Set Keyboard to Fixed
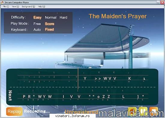This screenshot has width=165, height=118. (49, 29)
